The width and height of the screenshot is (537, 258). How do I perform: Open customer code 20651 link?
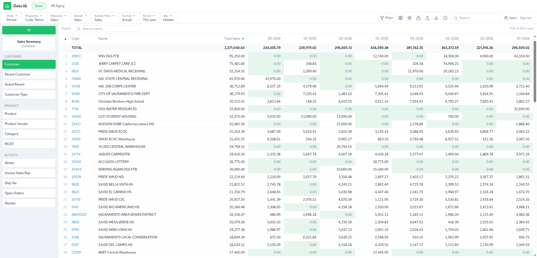click(x=76, y=56)
